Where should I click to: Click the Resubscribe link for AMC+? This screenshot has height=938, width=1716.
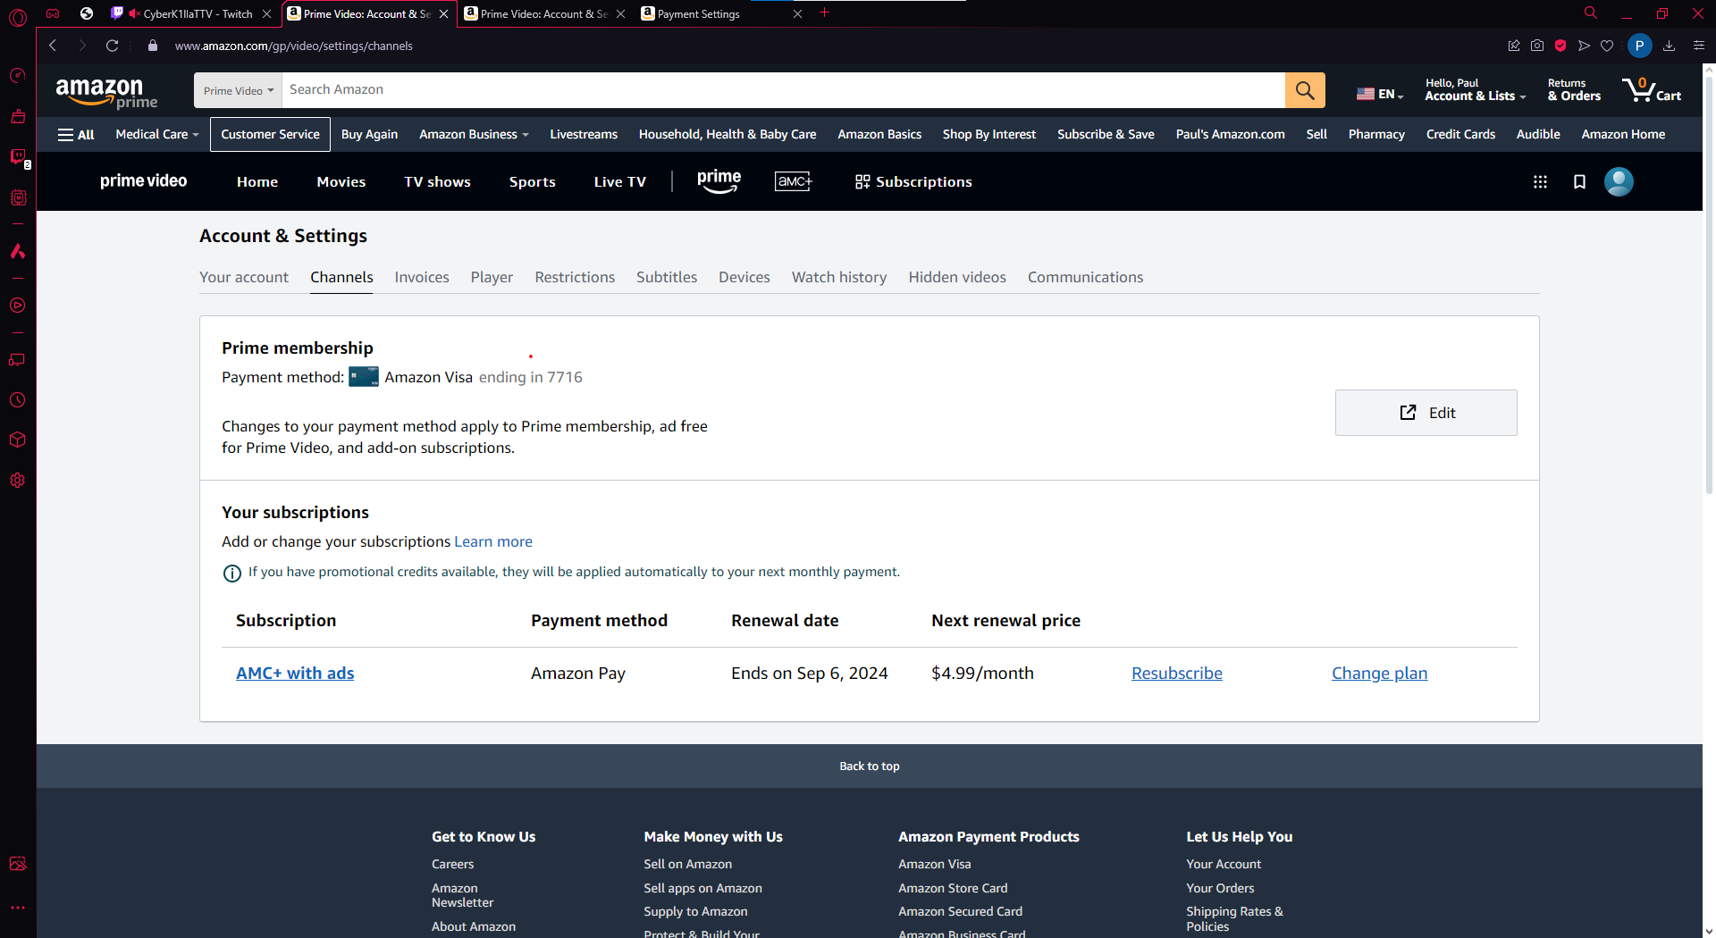click(1176, 673)
